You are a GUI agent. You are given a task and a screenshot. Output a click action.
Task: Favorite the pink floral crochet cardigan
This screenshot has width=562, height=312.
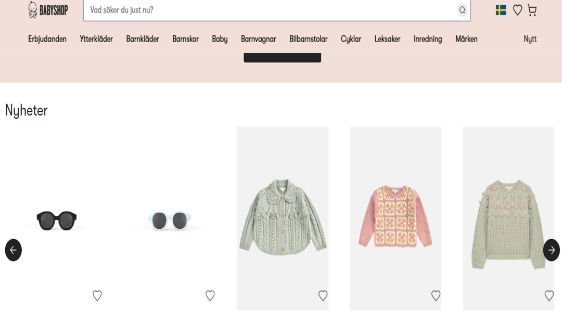[436, 295]
